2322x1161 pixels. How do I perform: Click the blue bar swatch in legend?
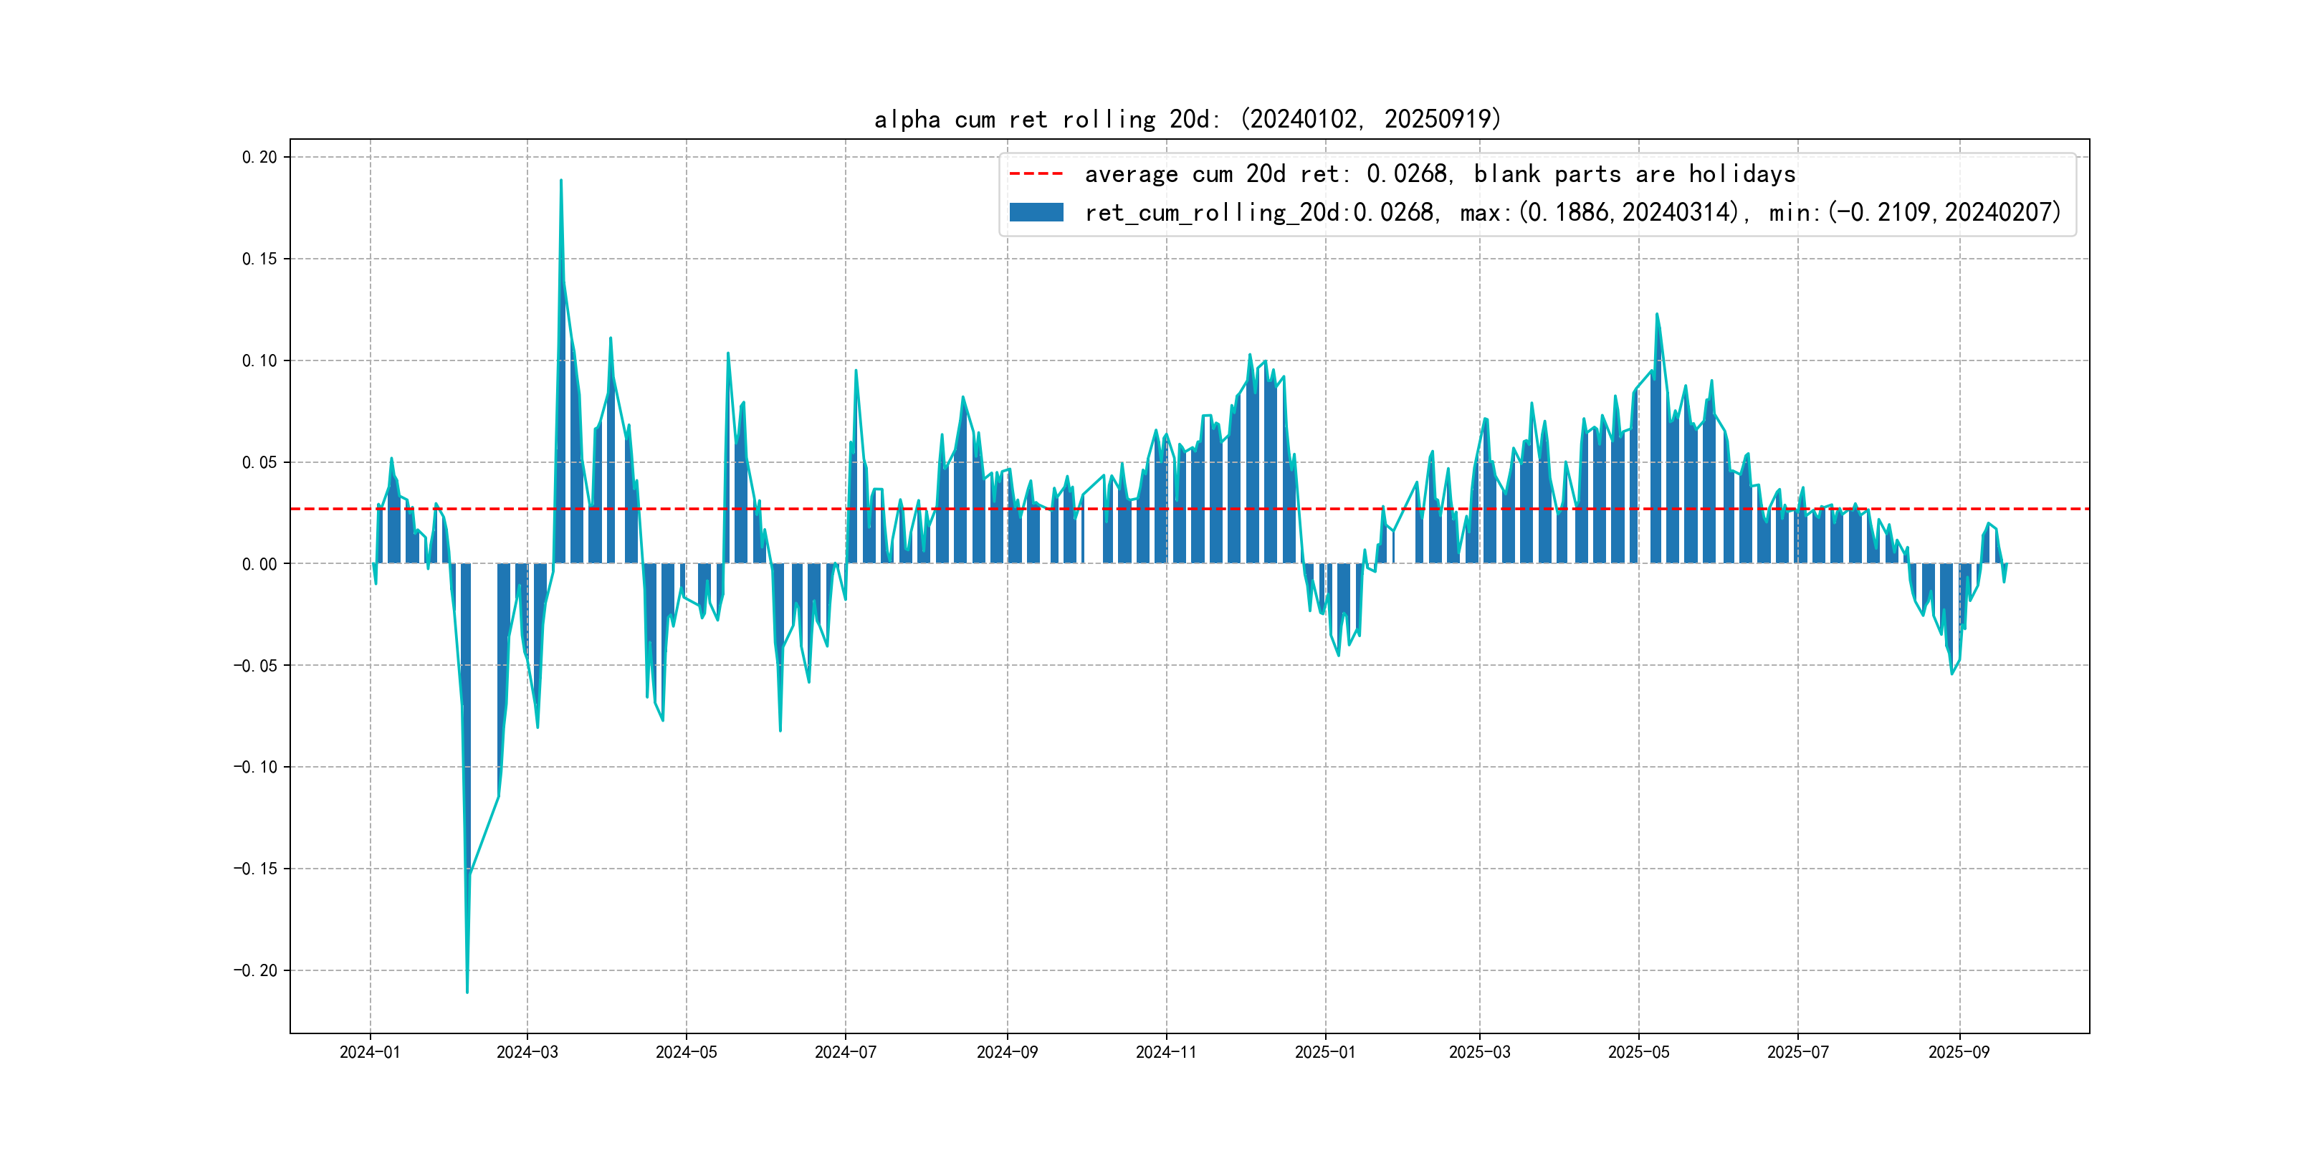pos(1036,213)
